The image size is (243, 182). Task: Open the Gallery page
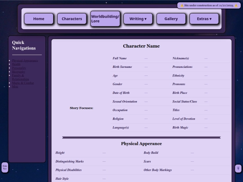coord(171,19)
